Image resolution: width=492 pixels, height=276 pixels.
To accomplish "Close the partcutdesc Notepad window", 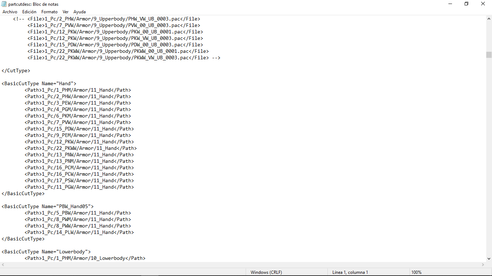I will (483, 4).
